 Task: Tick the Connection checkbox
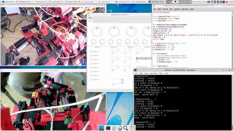(x=137, y=67)
